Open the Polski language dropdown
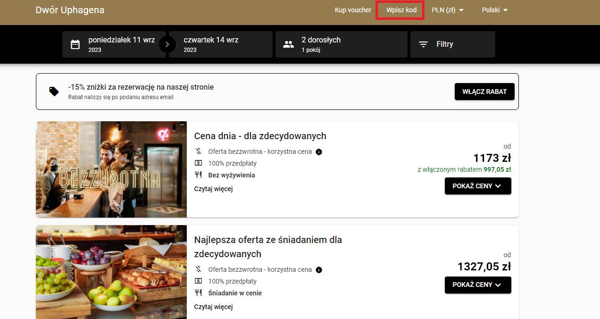Viewport: 600px width, 319px height. click(x=494, y=10)
